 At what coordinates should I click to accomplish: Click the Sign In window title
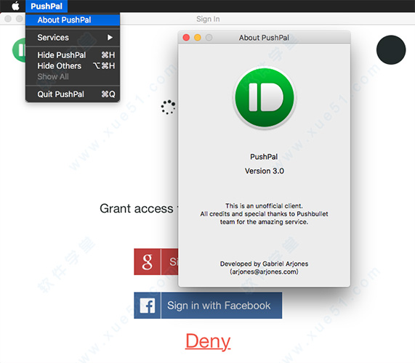click(208, 19)
